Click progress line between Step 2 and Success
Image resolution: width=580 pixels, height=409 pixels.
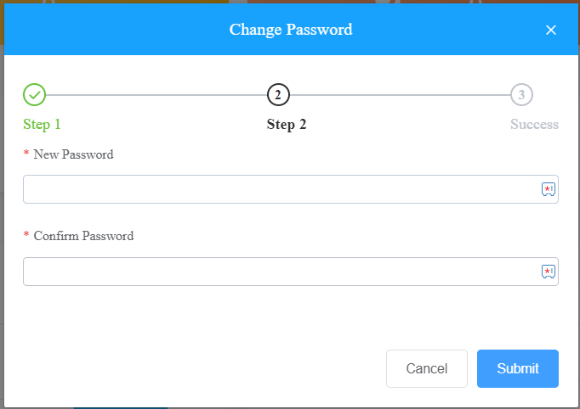click(x=400, y=95)
